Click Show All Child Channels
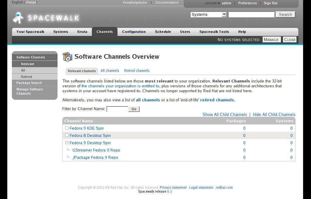 click(225, 114)
